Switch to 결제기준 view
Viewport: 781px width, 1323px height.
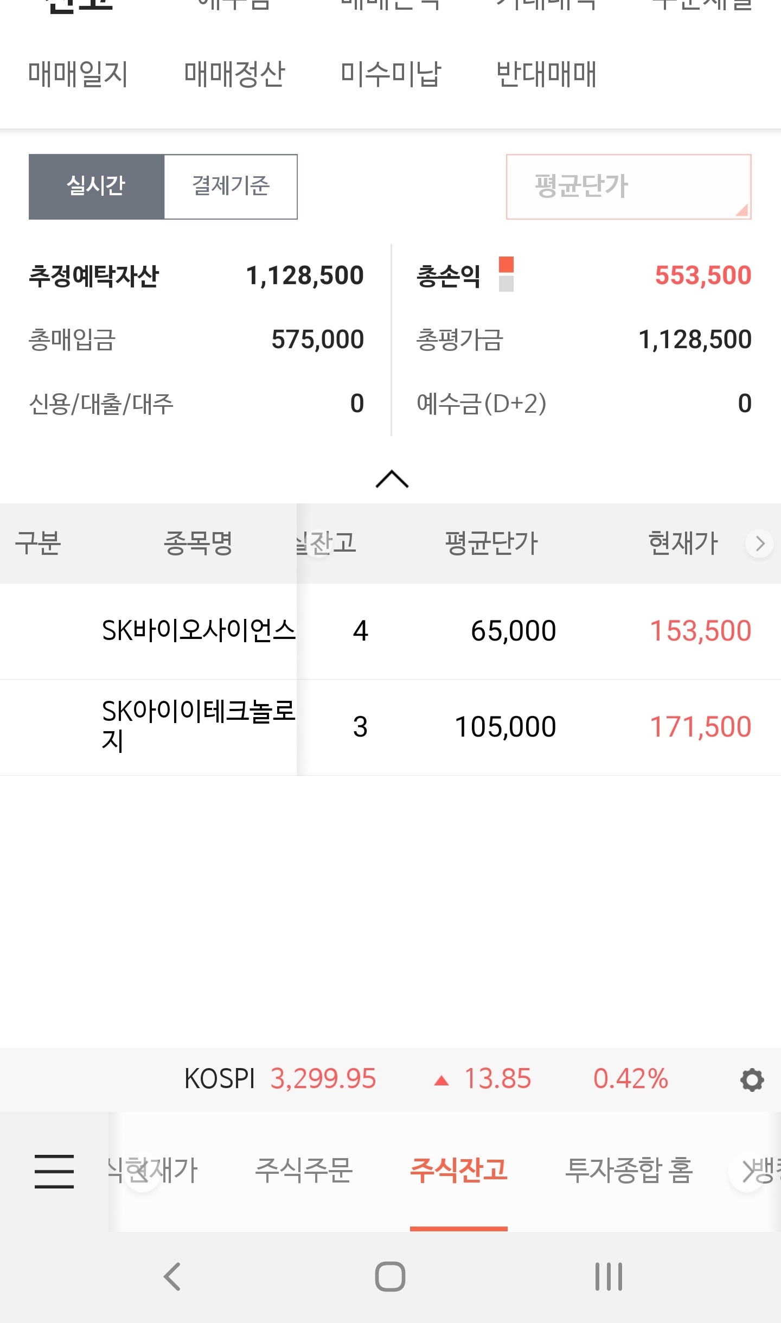coord(231,187)
